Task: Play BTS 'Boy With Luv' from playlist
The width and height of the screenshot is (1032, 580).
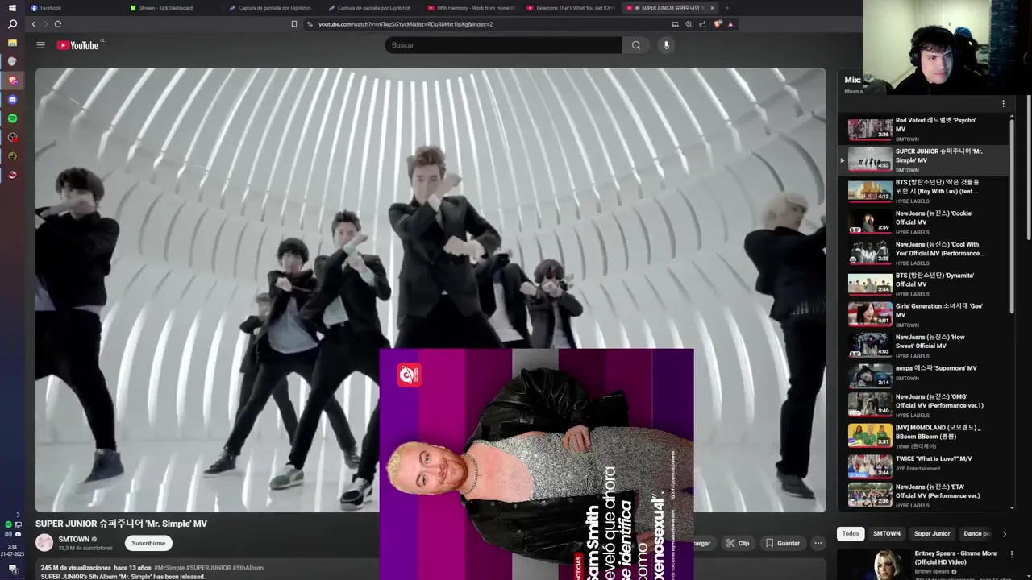Action: pos(925,191)
